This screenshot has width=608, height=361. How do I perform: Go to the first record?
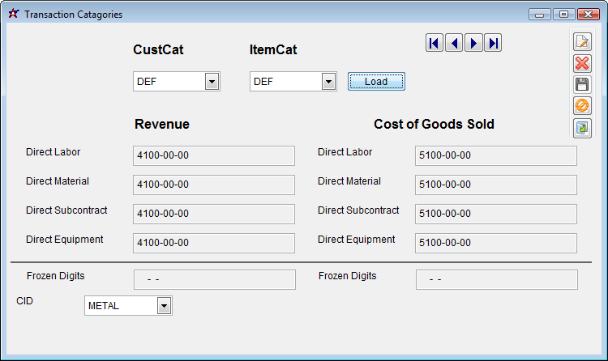(435, 43)
